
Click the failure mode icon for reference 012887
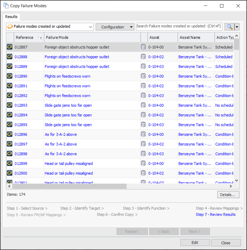[x=10, y=47]
